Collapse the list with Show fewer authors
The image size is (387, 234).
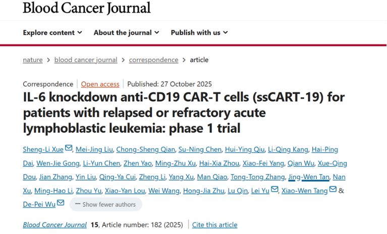[x=105, y=204]
